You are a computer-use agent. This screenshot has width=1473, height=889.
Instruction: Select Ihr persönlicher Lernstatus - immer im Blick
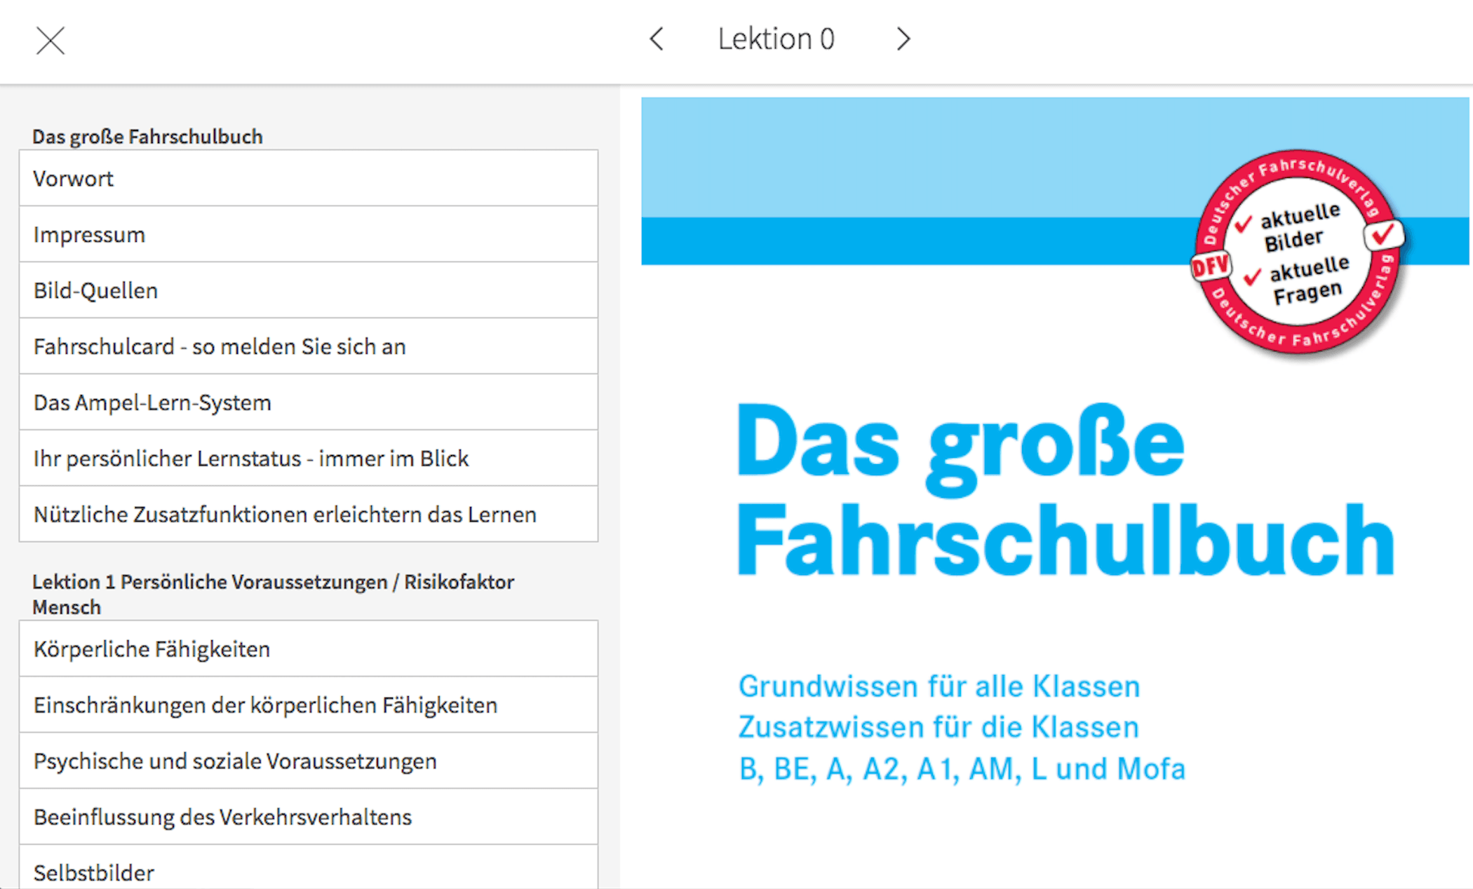(x=309, y=458)
